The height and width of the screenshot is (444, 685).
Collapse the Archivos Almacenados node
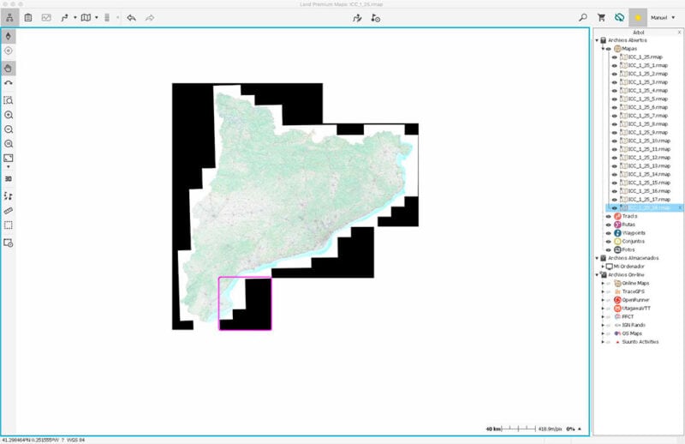pos(597,258)
